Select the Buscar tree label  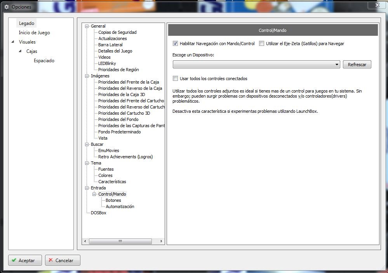click(97, 144)
